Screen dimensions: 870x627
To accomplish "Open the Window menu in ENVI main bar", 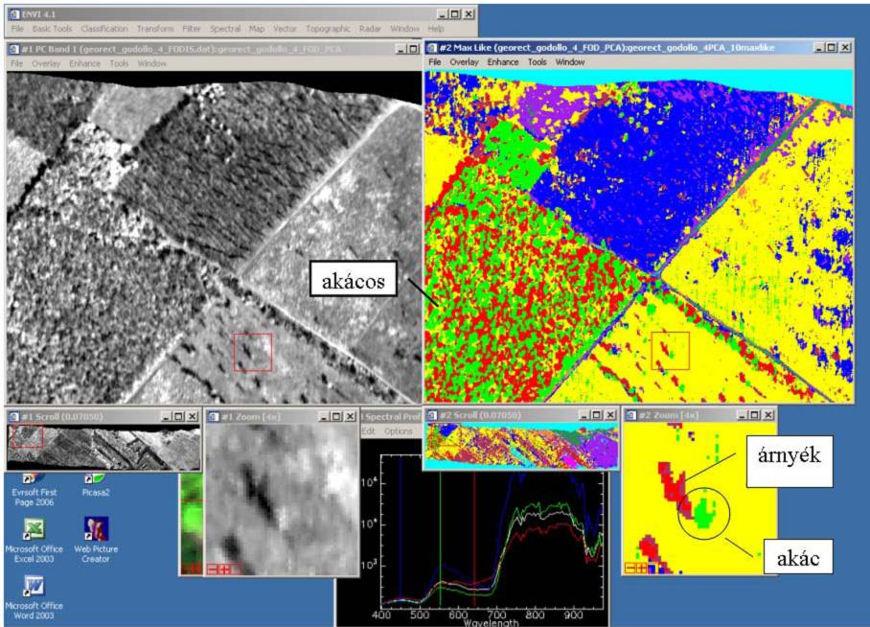I will (x=404, y=29).
